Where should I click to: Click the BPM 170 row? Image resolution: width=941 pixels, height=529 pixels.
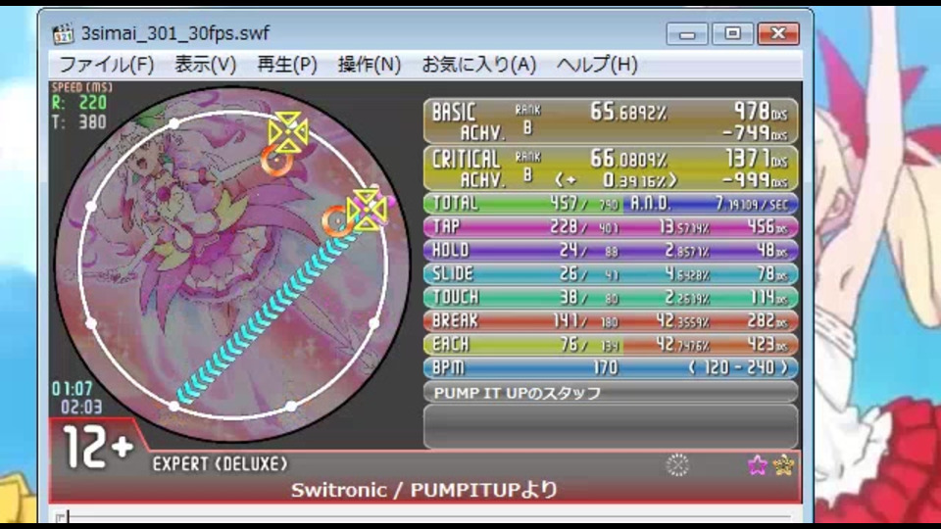[611, 367]
